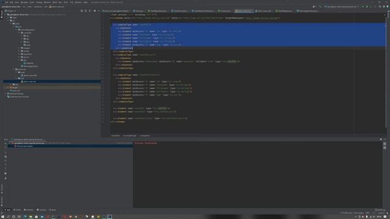Locate the current file in the Project tree

pyautogui.click(x=82, y=11)
